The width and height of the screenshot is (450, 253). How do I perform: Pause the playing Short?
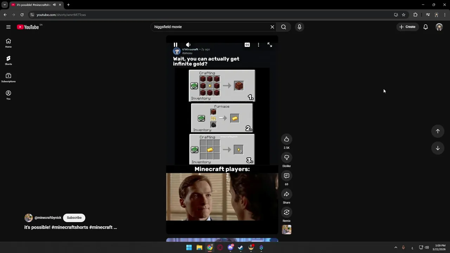(x=175, y=45)
